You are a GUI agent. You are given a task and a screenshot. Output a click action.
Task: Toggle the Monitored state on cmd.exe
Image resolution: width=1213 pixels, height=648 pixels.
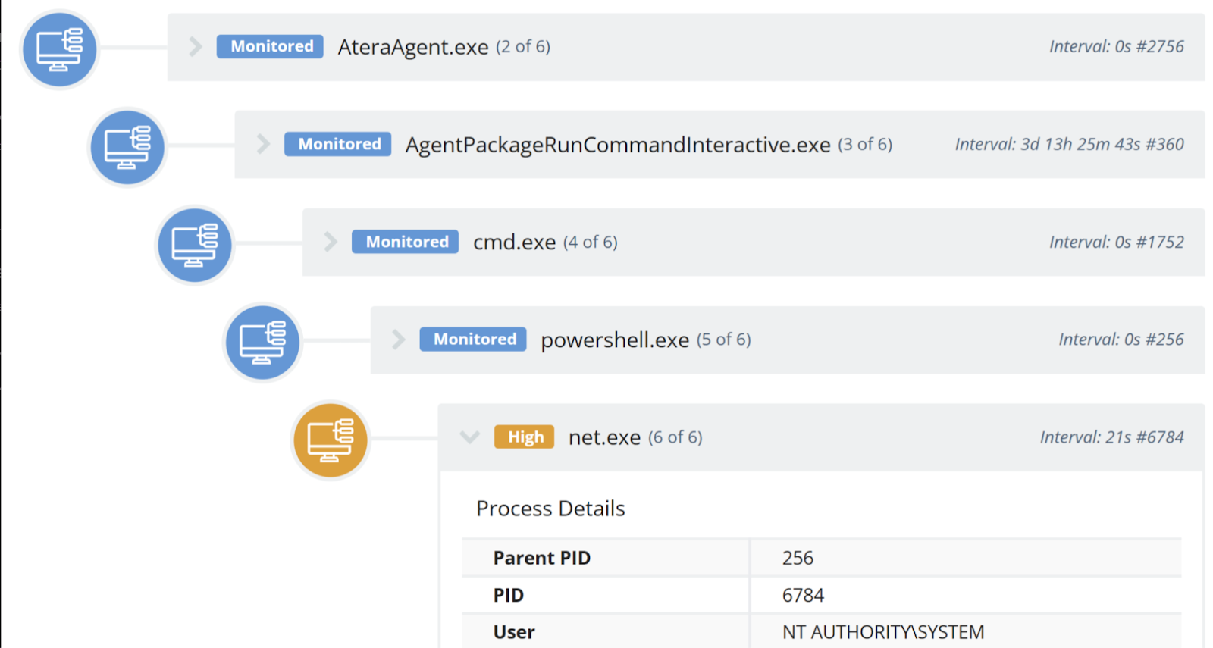(x=405, y=242)
